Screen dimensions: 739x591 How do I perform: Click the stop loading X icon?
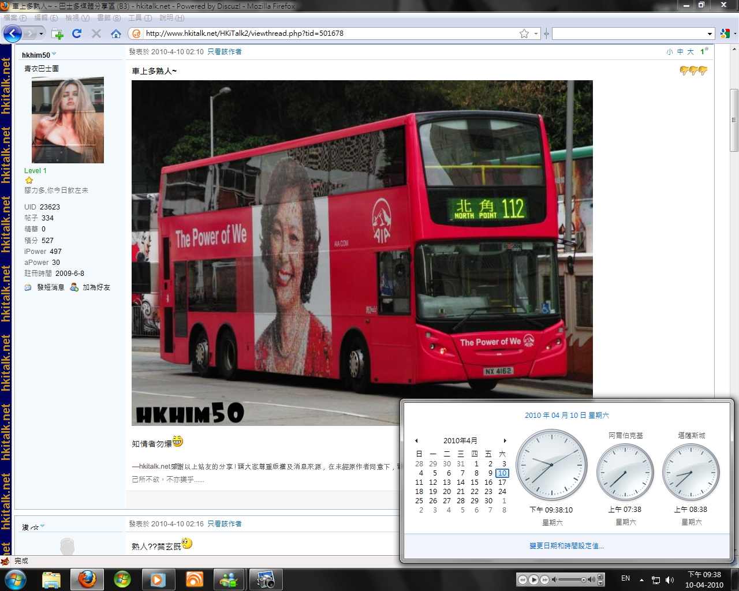[x=96, y=33]
